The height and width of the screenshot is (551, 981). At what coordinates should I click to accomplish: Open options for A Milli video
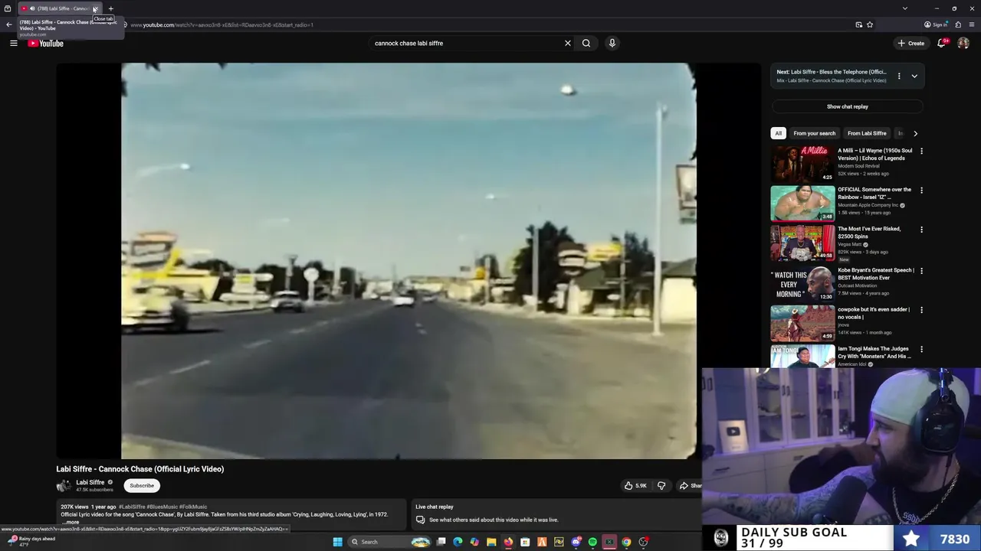coord(921,152)
